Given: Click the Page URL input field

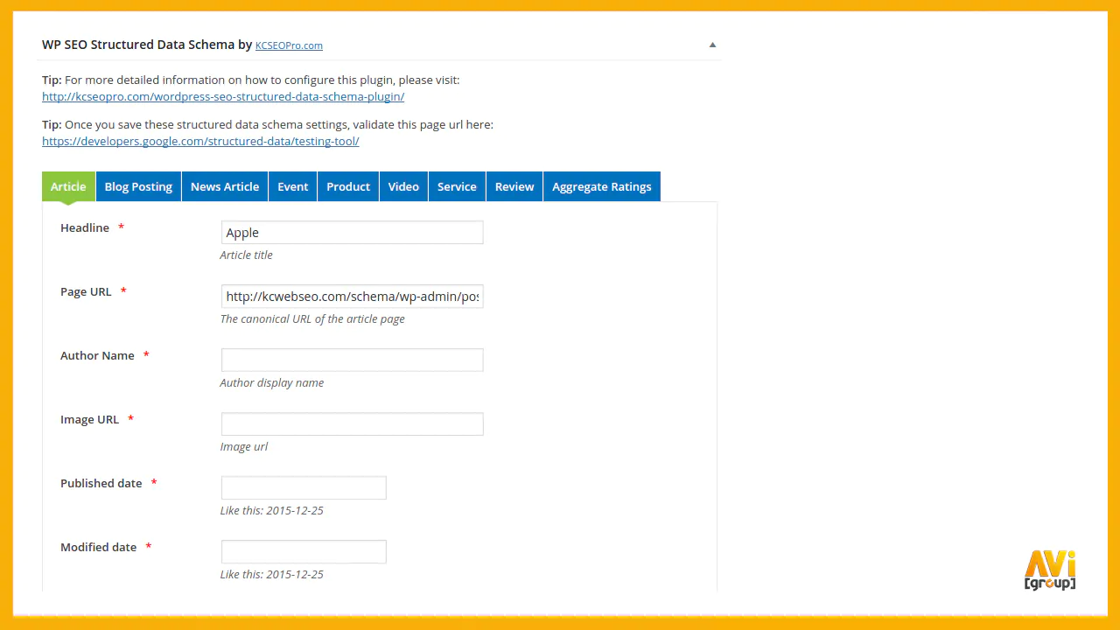Looking at the screenshot, I should tap(352, 297).
